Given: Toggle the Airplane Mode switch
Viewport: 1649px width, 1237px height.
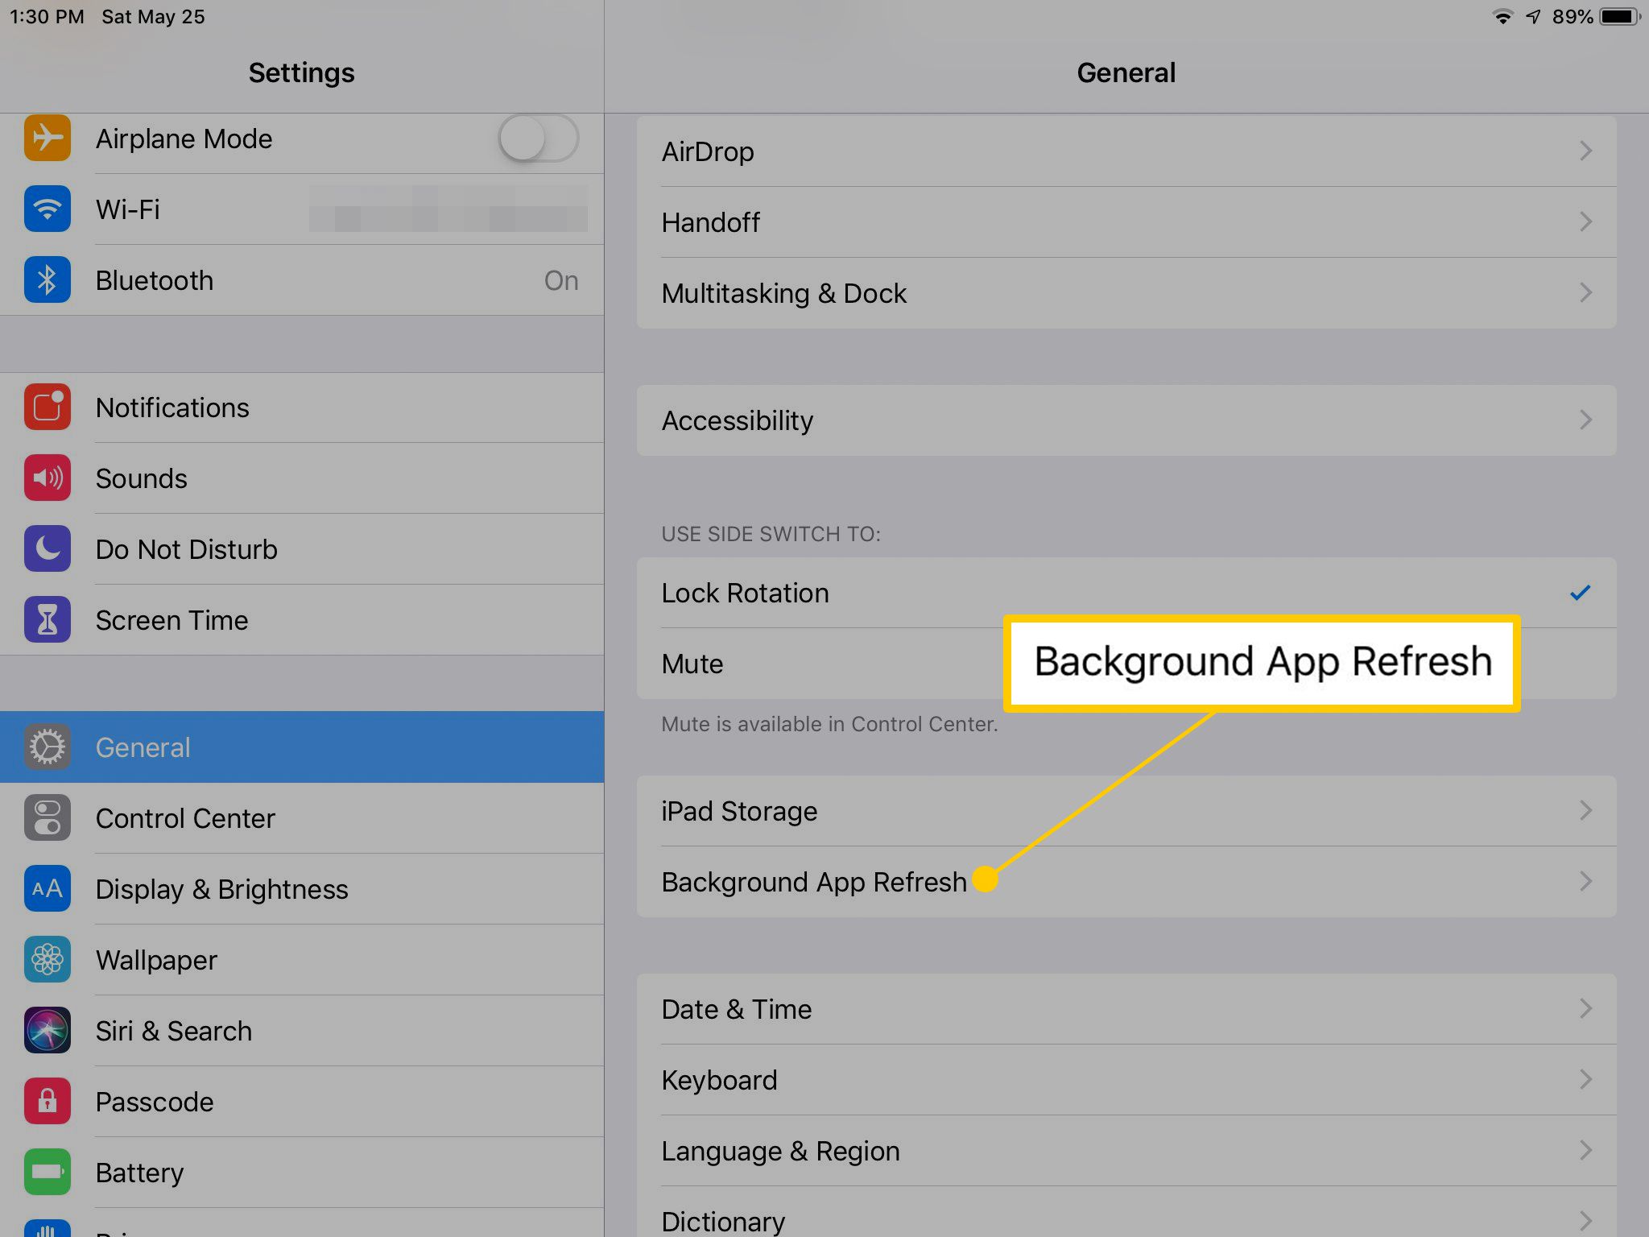Looking at the screenshot, I should [x=538, y=139].
